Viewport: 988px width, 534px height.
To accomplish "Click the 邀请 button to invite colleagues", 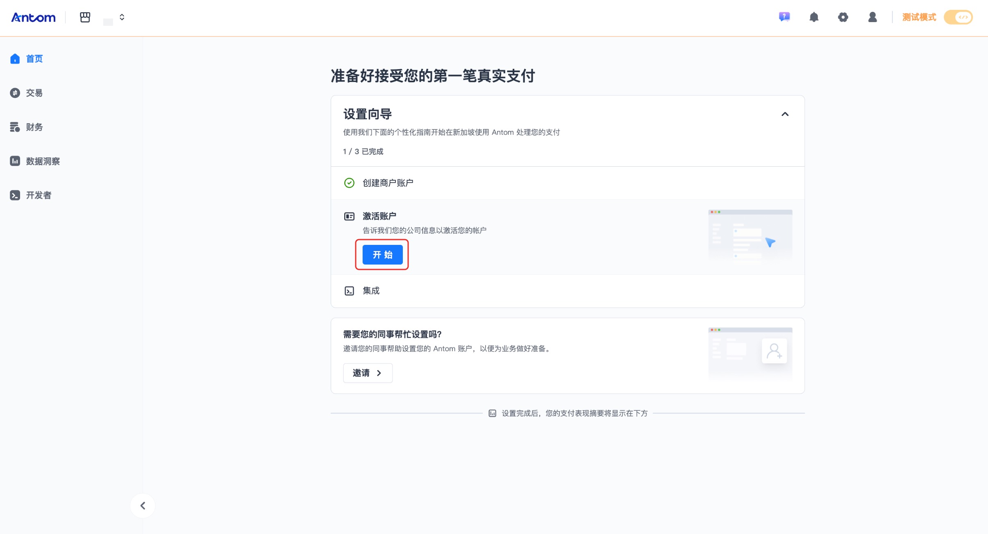I will click(367, 373).
